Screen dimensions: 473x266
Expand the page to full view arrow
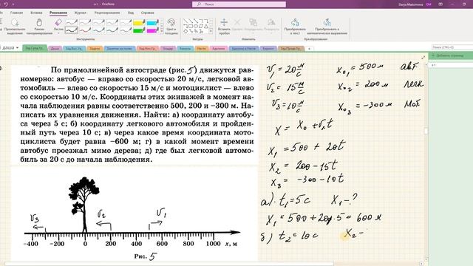coord(423,58)
